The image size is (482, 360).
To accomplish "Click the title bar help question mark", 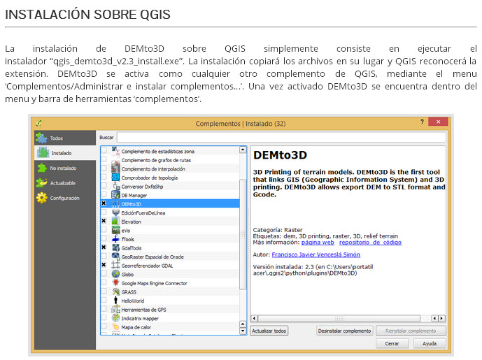I will (x=422, y=122).
